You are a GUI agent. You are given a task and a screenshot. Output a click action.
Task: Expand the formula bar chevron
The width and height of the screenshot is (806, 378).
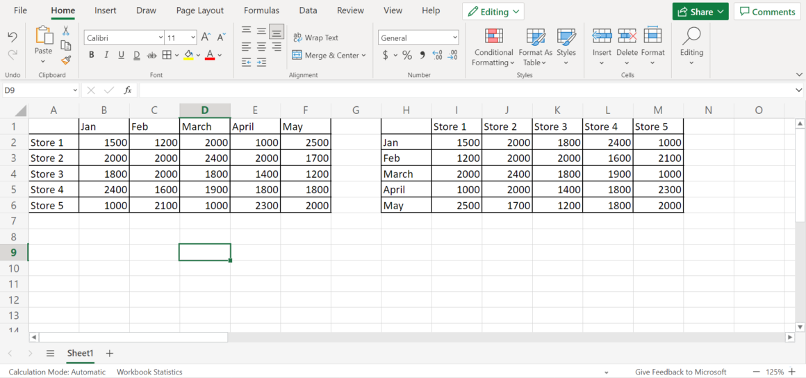pyautogui.click(x=798, y=90)
